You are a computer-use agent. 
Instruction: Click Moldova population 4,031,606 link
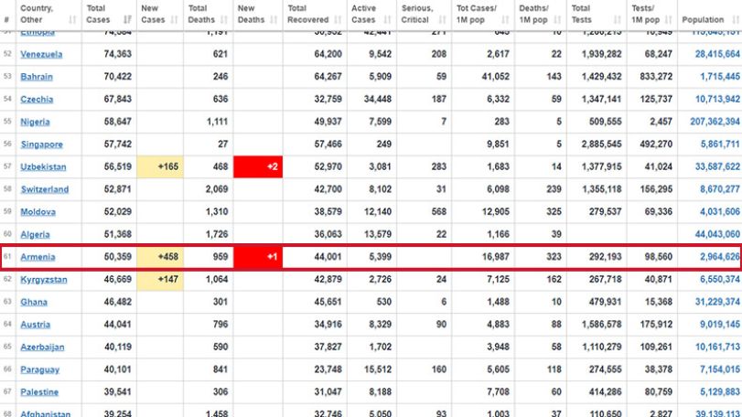(x=720, y=212)
